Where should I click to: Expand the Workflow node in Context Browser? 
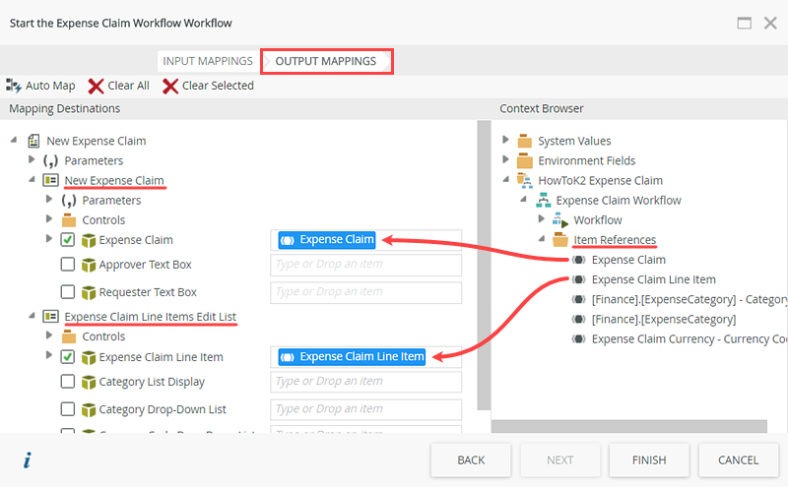click(x=542, y=219)
